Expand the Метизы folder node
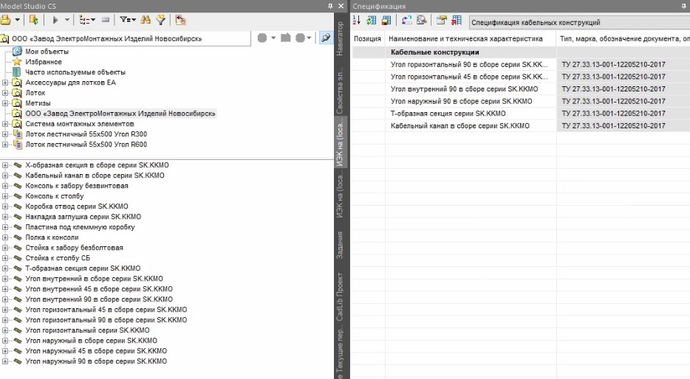The image size is (690, 379). point(5,103)
